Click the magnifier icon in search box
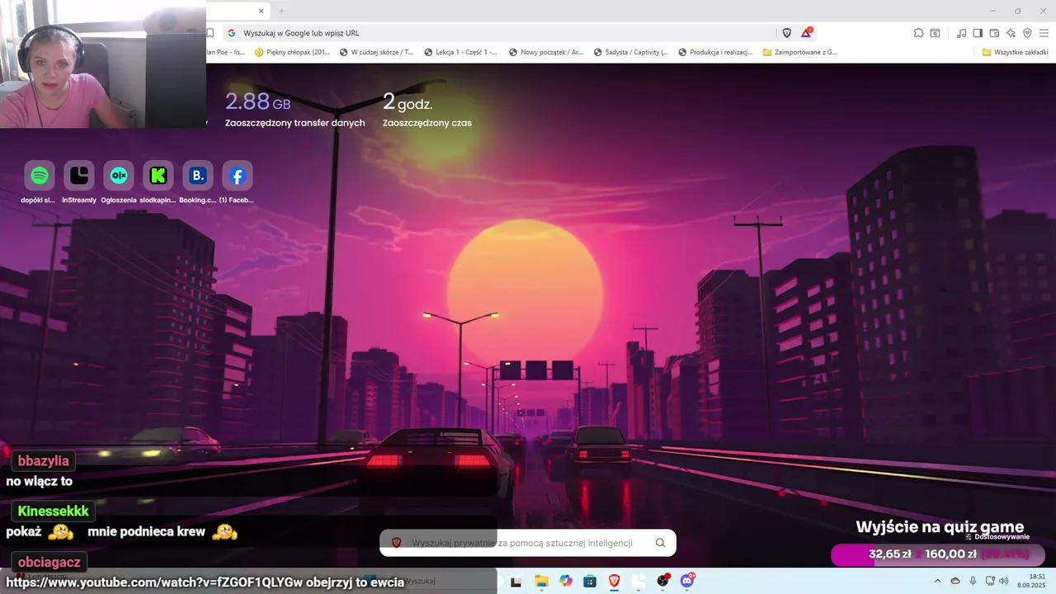This screenshot has height=594, width=1056. point(660,543)
